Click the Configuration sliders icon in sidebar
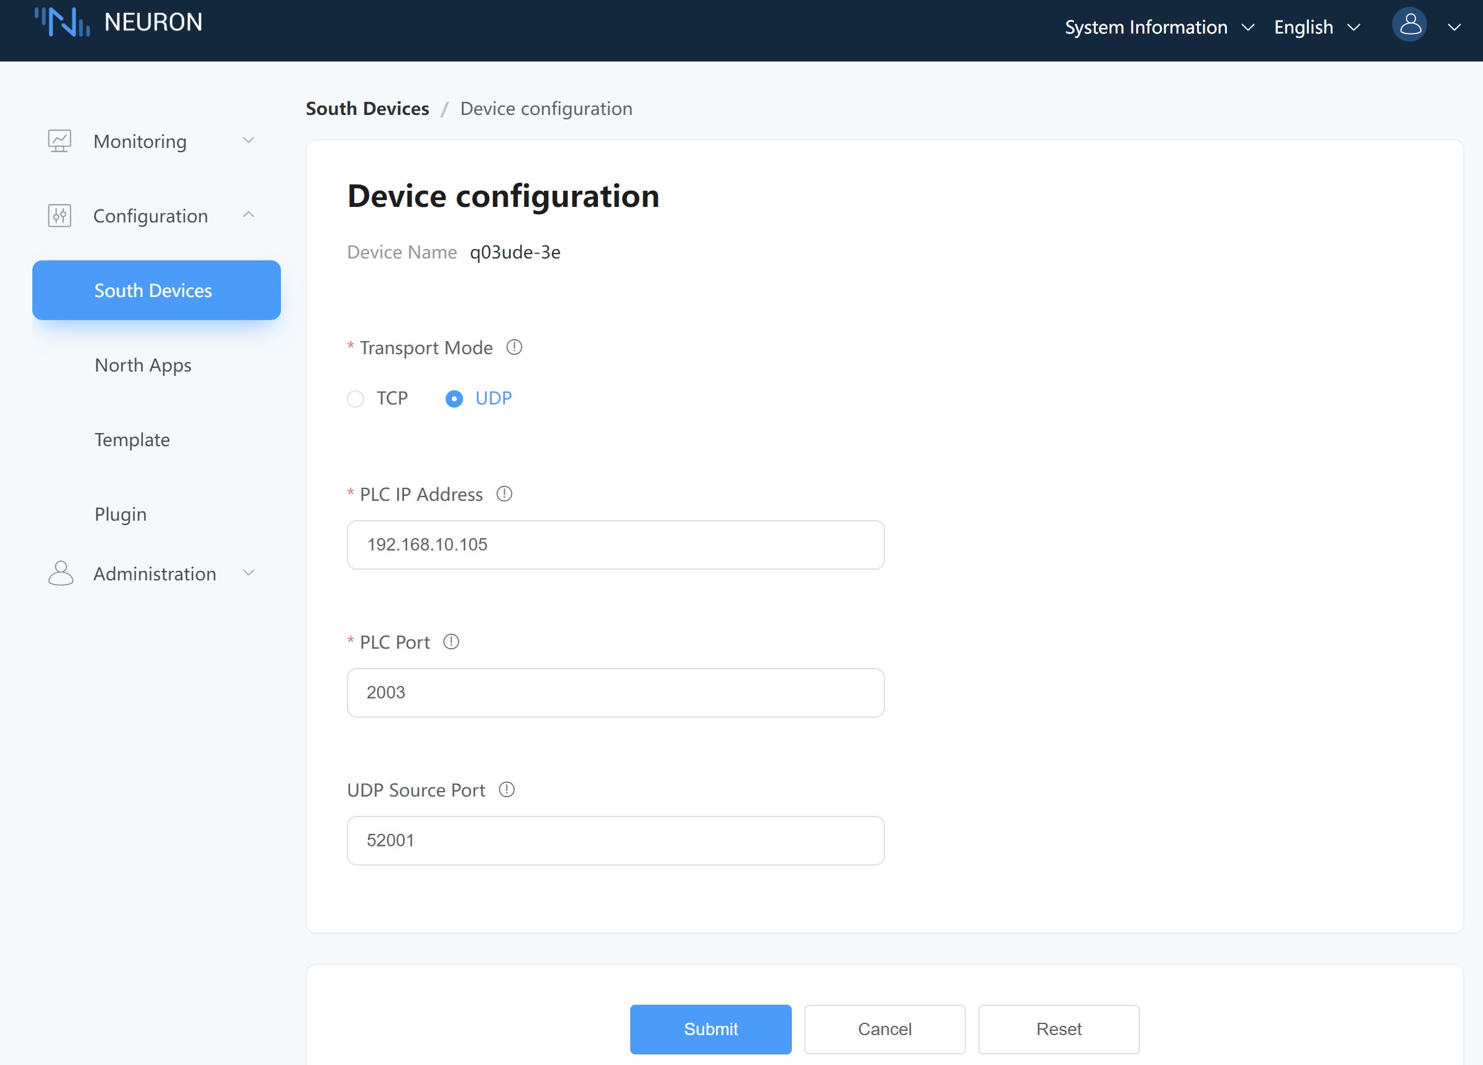The height and width of the screenshot is (1065, 1483). [60, 216]
